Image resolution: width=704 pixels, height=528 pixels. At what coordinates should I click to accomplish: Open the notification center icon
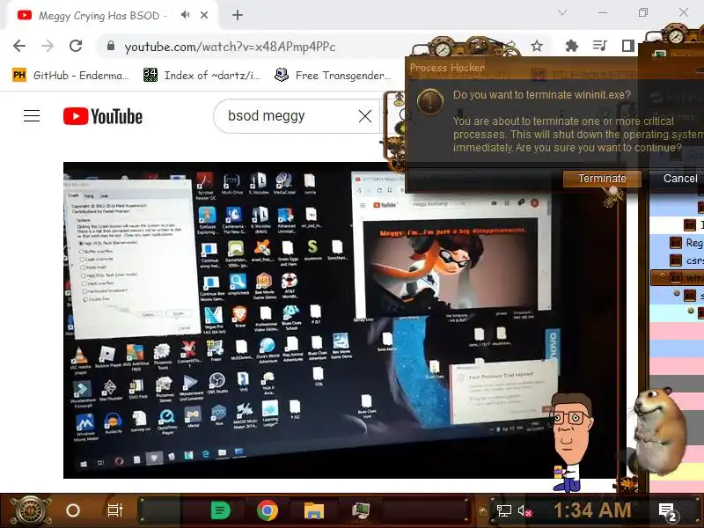667,511
